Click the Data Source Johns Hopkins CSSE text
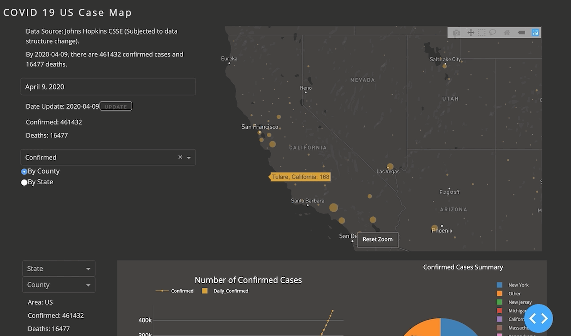 point(102,36)
